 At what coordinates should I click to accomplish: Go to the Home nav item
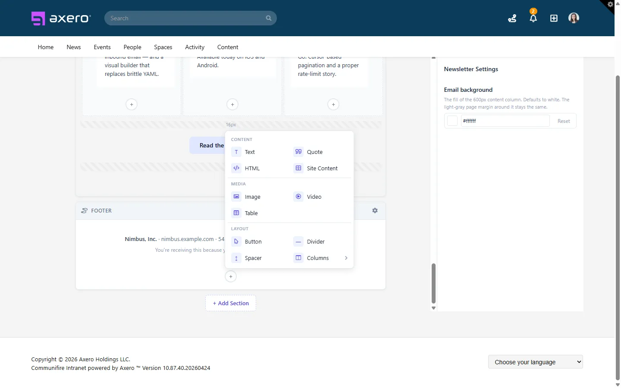click(x=46, y=47)
